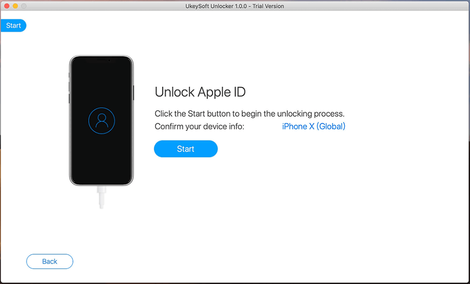Minimize the window with yellow button
Viewport: 470px width, 284px height.
coord(15,6)
